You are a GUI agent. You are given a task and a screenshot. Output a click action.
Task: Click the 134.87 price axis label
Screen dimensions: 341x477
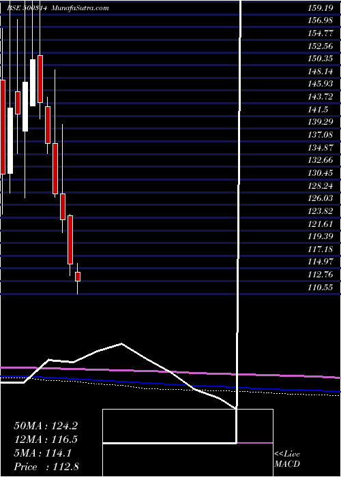coord(321,148)
